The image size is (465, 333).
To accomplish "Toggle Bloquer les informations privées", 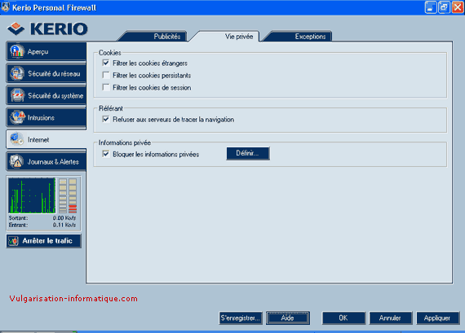I will pyautogui.click(x=106, y=154).
